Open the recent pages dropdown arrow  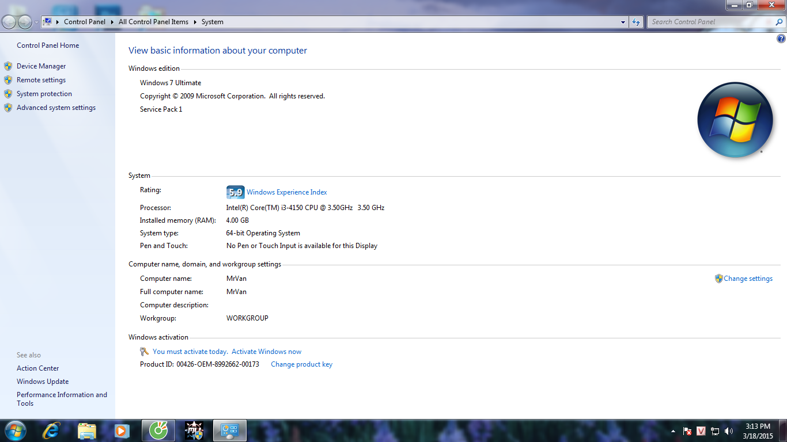point(37,22)
